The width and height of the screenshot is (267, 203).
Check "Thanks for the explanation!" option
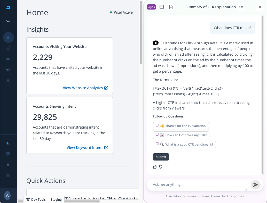[157, 125]
